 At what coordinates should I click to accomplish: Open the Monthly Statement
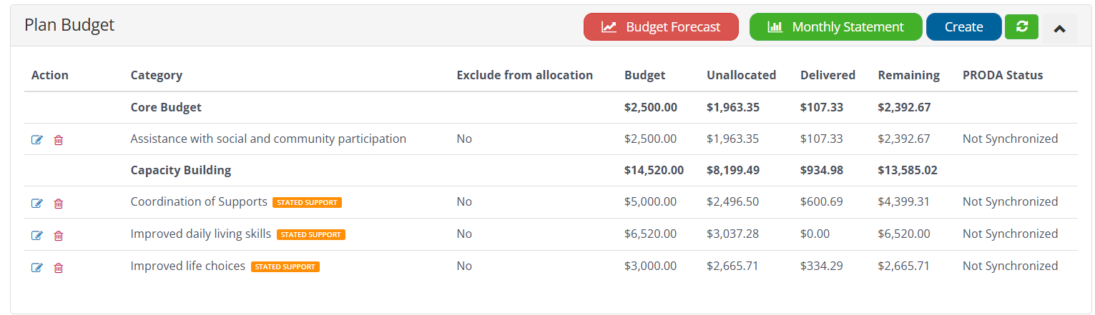(x=835, y=27)
